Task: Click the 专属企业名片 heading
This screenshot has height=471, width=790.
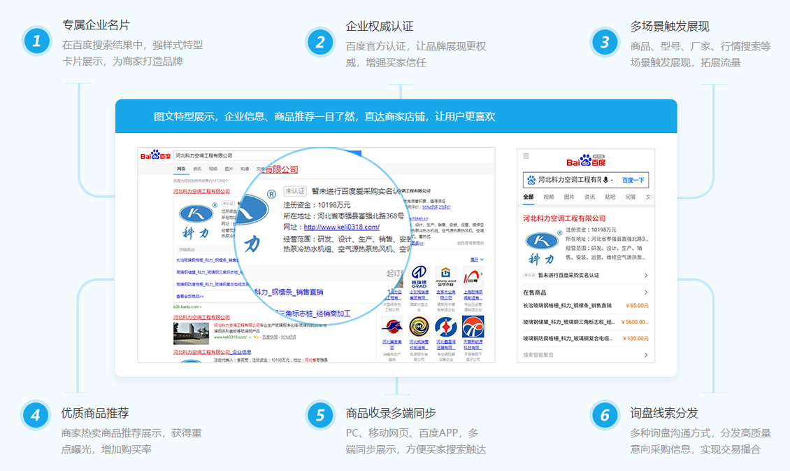Action: [96, 24]
